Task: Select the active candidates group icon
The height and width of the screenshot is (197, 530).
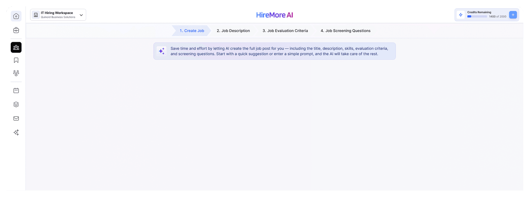Action: [16, 47]
